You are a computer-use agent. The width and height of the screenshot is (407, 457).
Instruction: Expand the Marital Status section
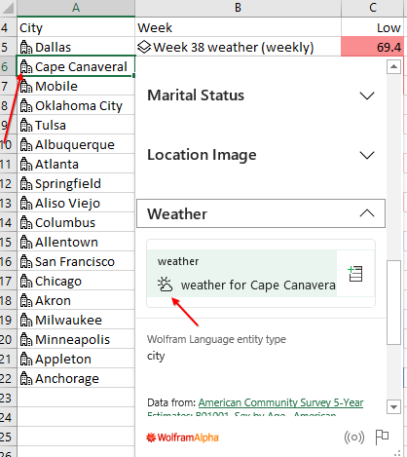pyautogui.click(x=261, y=95)
